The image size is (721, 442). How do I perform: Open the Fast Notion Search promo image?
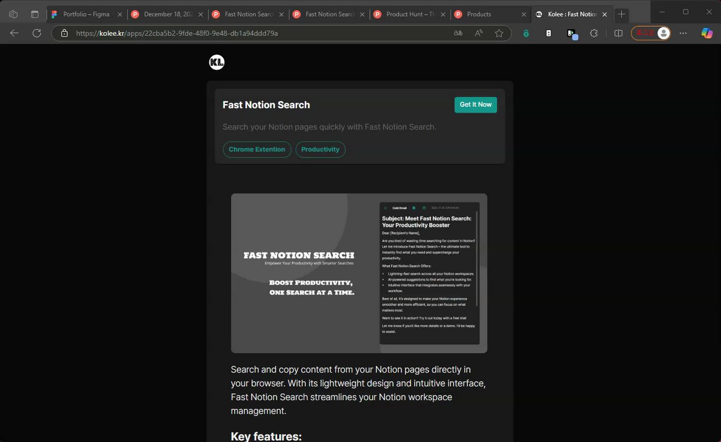pyautogui.click(x=359, y=273)
